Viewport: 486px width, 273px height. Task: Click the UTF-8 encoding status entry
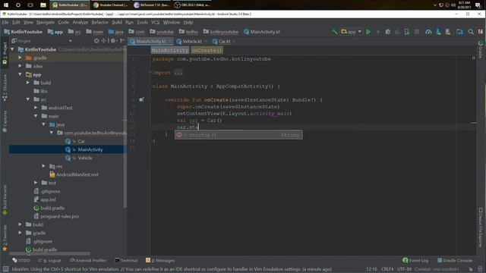[404, 269]
